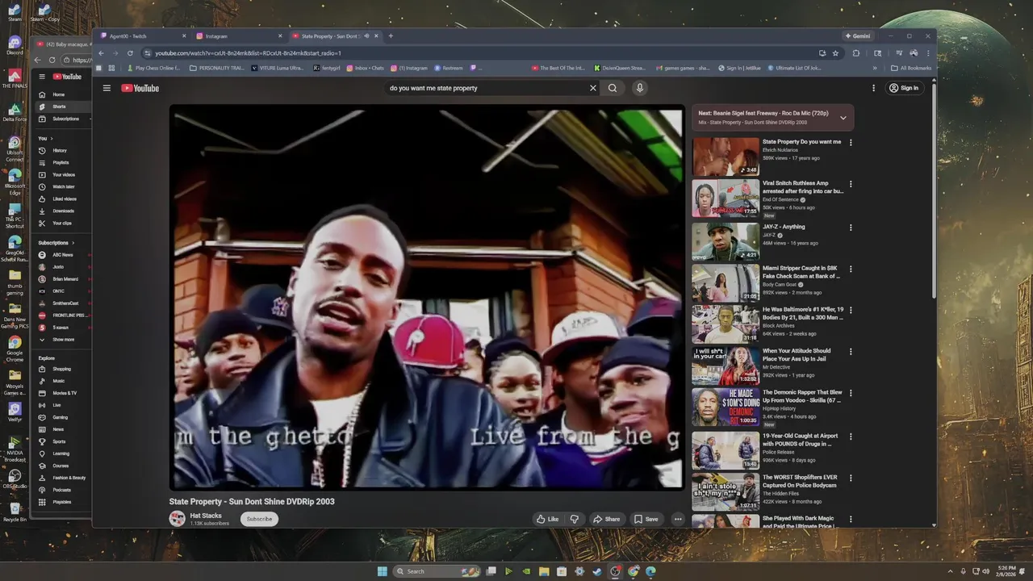Open YouTube settings three-dot menu near Sign in
This screenshot has width=1033, height=581.
pyautogui.click(x=873, y=88)
